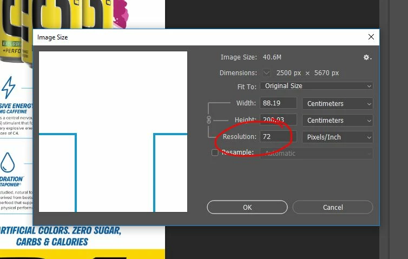
Task: Click the Image Size title text
Action: point(52,37)
